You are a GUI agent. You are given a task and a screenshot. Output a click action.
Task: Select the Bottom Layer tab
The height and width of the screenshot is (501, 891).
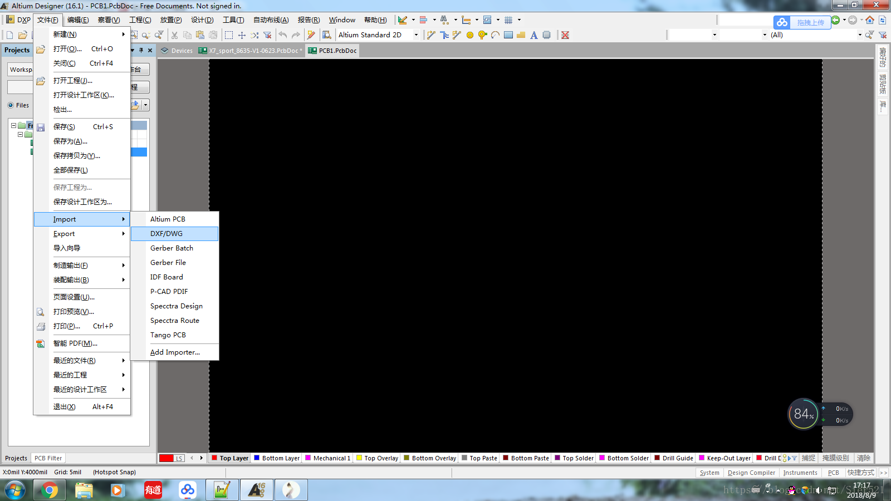pos(277,458)
